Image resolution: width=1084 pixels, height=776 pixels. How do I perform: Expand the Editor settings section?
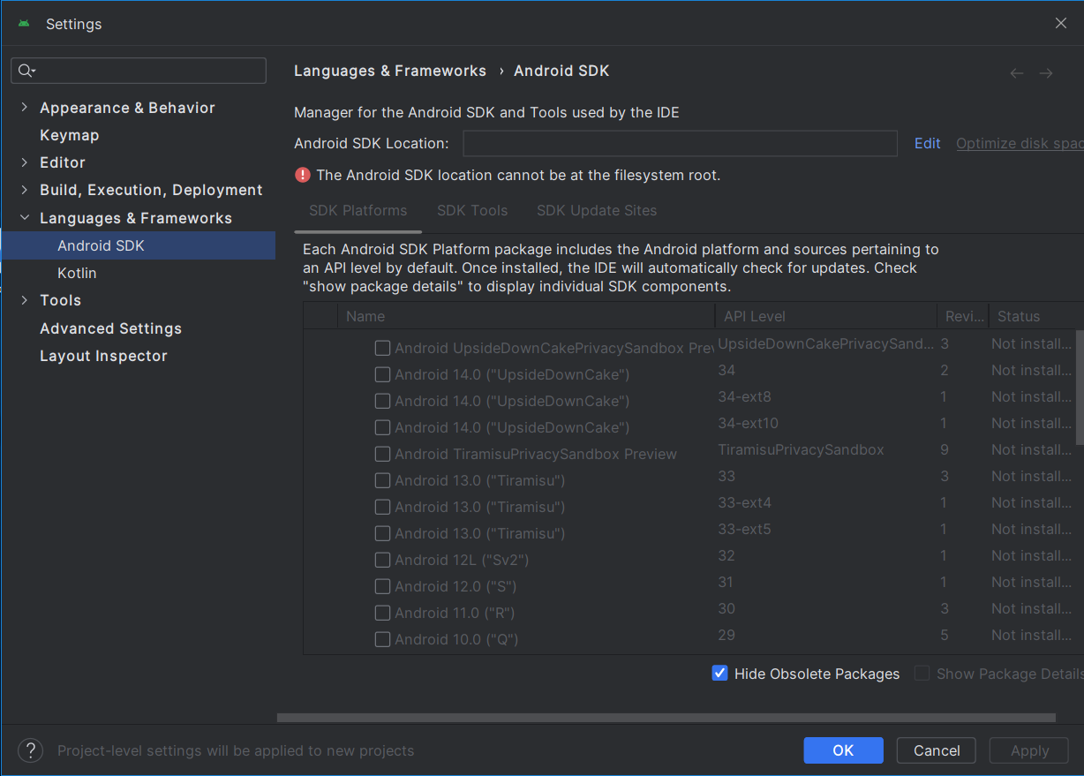point(25,162)
